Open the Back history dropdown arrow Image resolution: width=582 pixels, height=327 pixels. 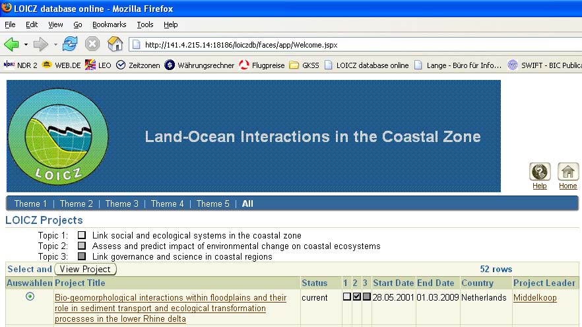click(26, 45)
